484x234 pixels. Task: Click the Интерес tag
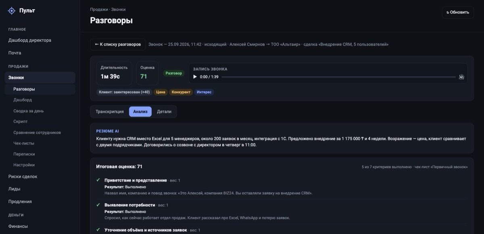click(204, 92)
